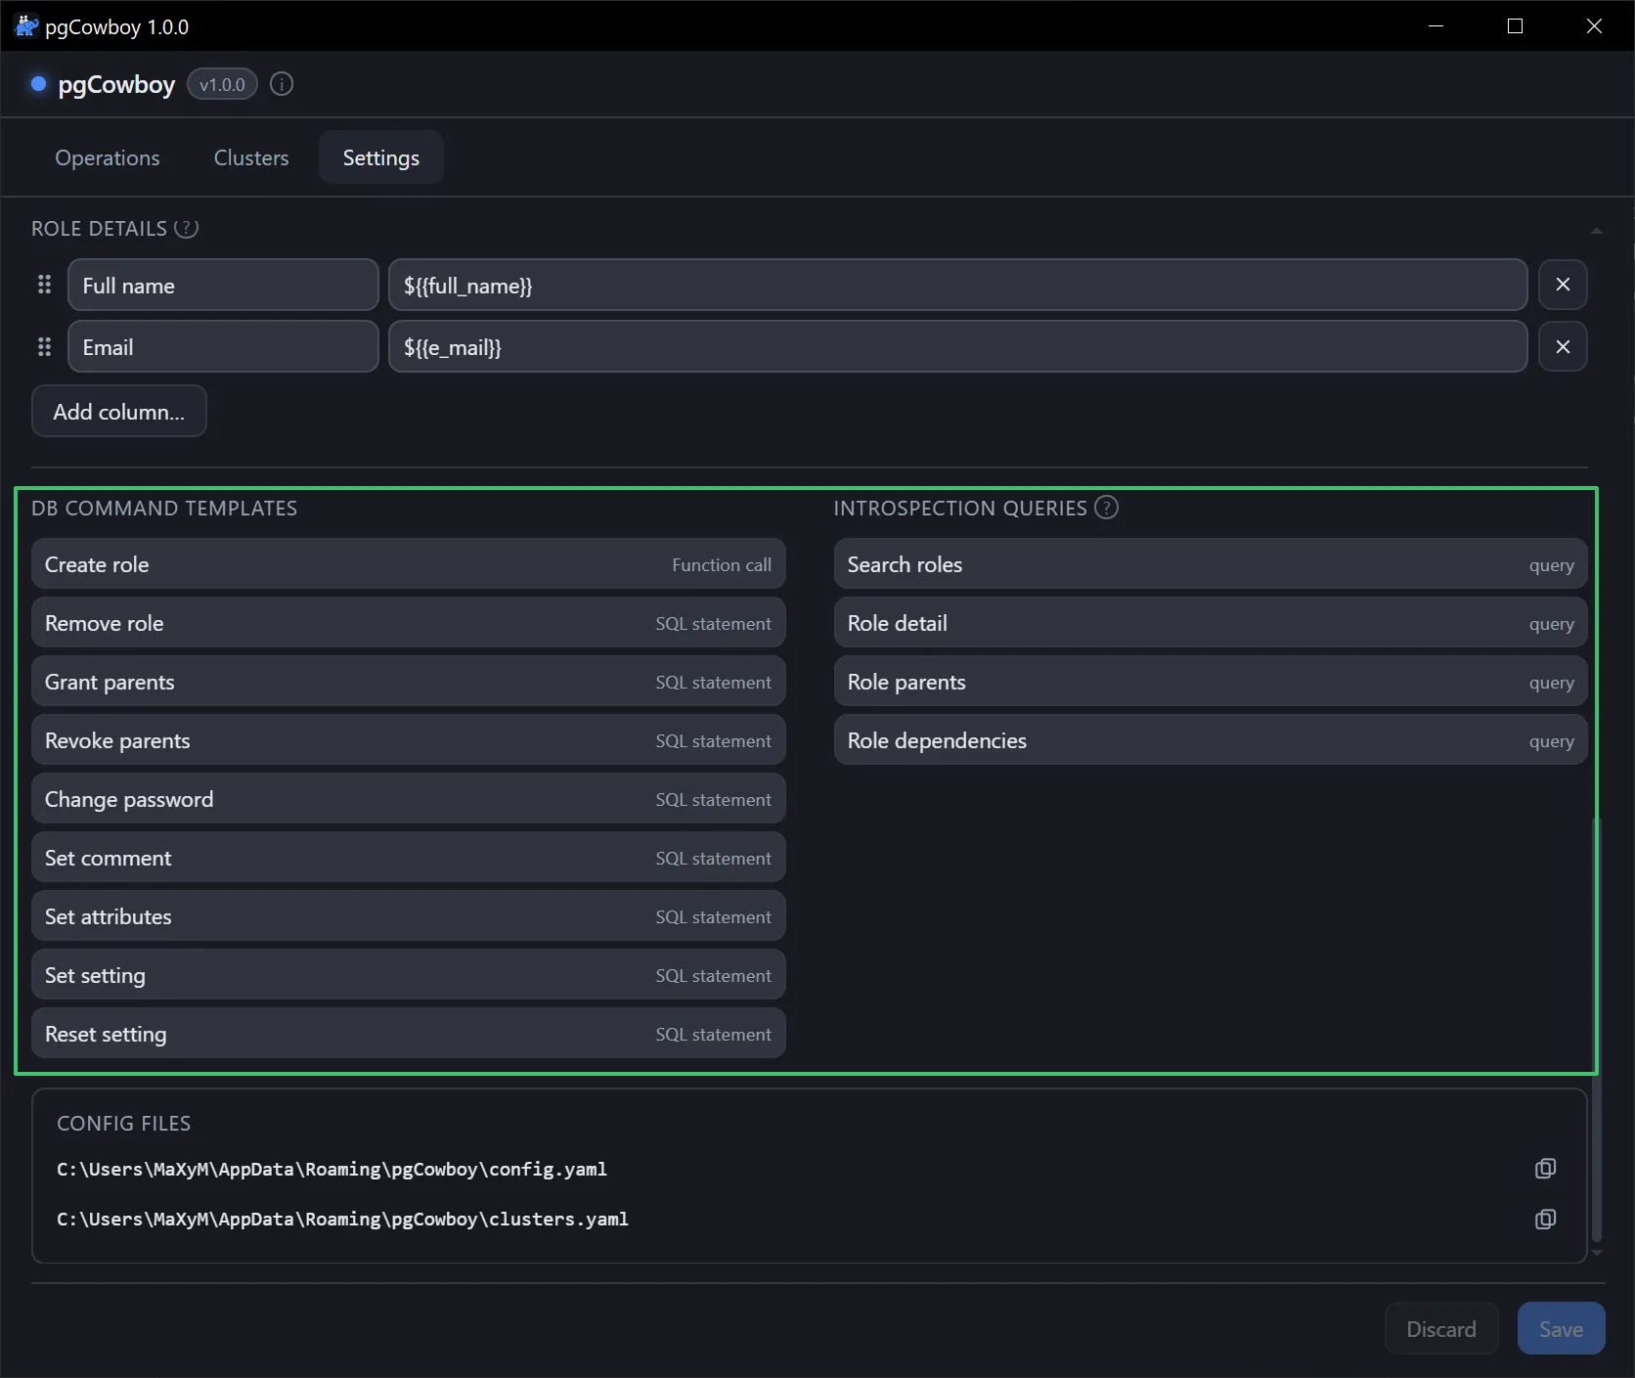The image size is (1635, 1378).
Task: Click the DB COMMAND TEMPLATES heading
Action: pyautogui.click(x=164, y=508)
